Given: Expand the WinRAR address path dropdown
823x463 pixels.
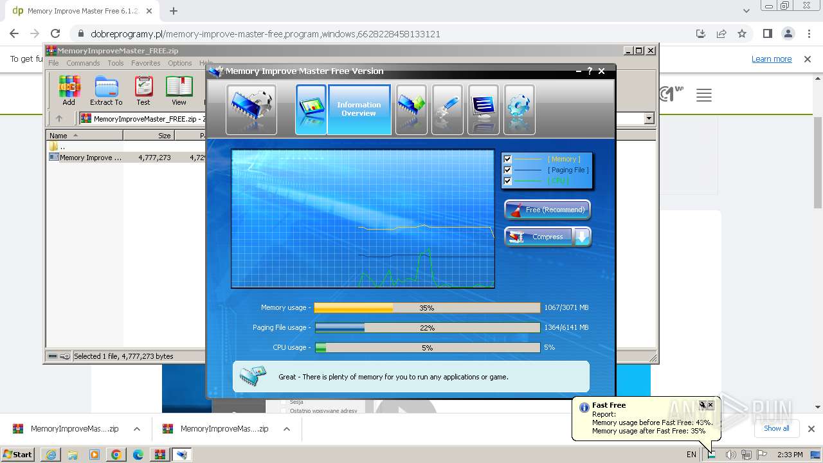Looking at the screenshot, I should (x=649, y=118).
